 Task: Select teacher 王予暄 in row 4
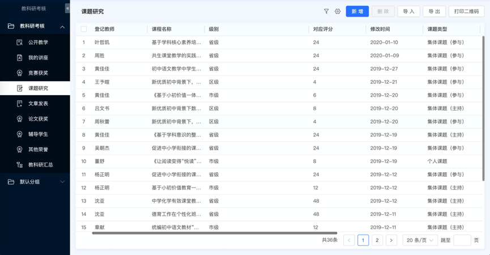102,82
